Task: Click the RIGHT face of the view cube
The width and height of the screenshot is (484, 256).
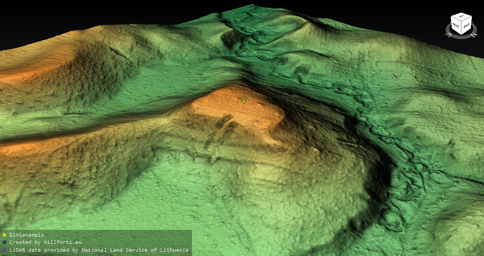Action: point(456,26)
